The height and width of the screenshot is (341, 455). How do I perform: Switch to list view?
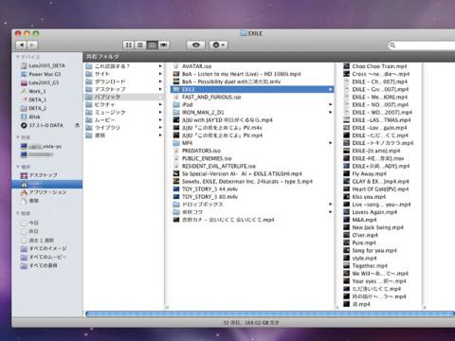click(140, 45)
